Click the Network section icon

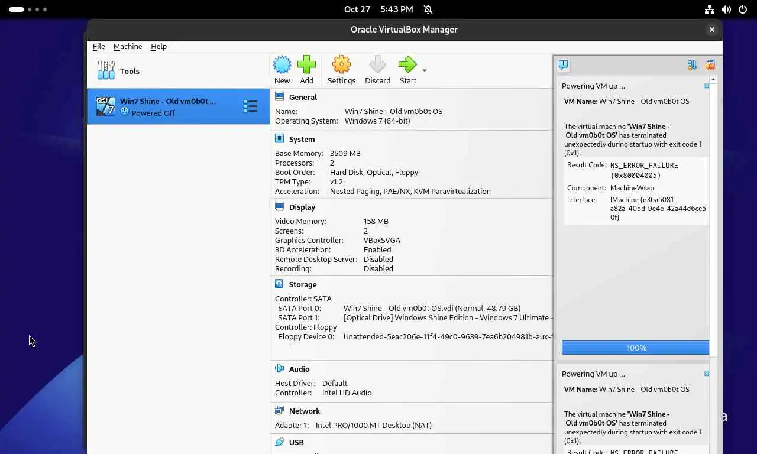(x=279, y=410)
